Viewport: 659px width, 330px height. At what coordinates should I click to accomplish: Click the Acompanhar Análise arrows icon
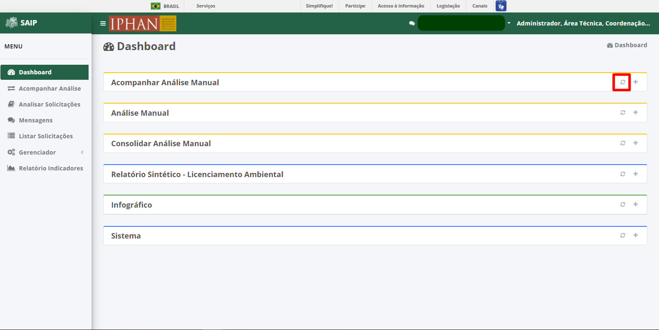pos(11,89)
